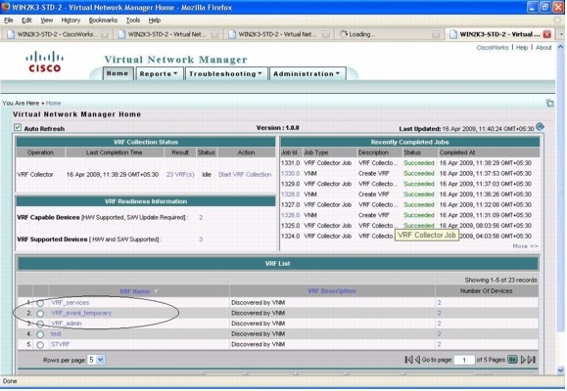Expand the Reports menu
Screen dimensions: 567x391
click(x=159, y=73)
